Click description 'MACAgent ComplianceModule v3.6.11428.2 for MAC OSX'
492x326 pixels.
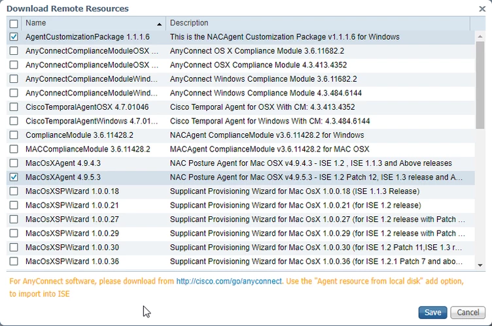[270, 149]
